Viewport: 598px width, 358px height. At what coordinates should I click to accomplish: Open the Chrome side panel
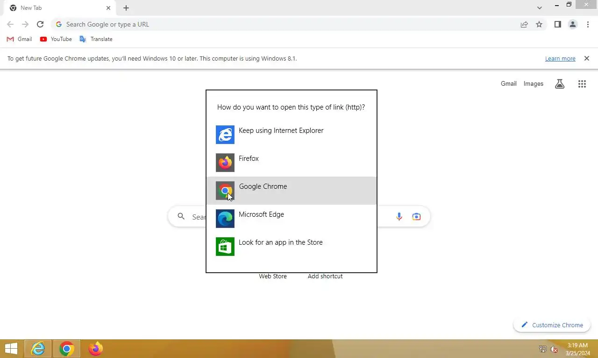[x=557, y=24]
